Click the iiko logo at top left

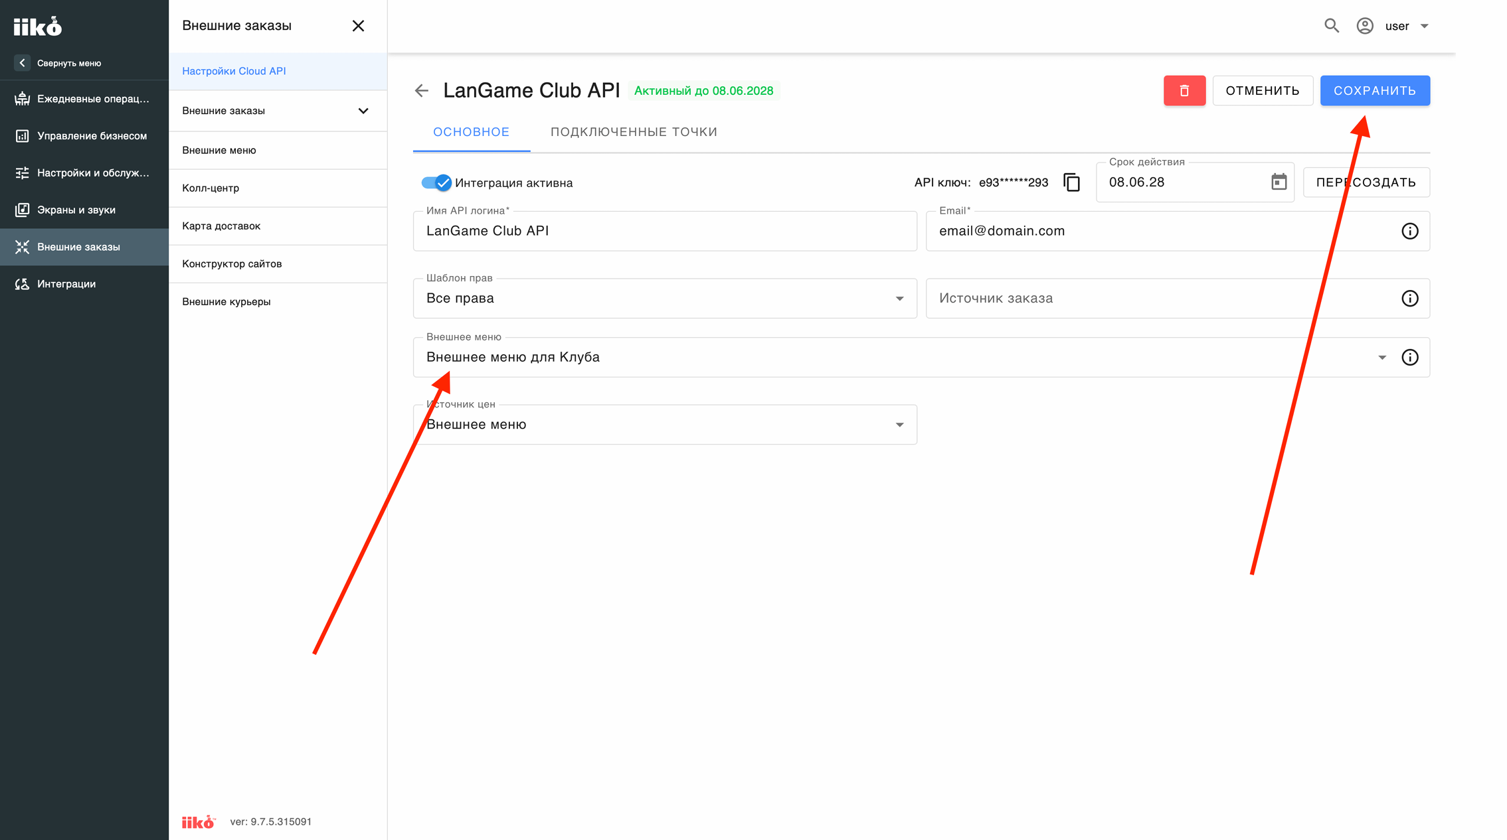[x=38, y=27]
